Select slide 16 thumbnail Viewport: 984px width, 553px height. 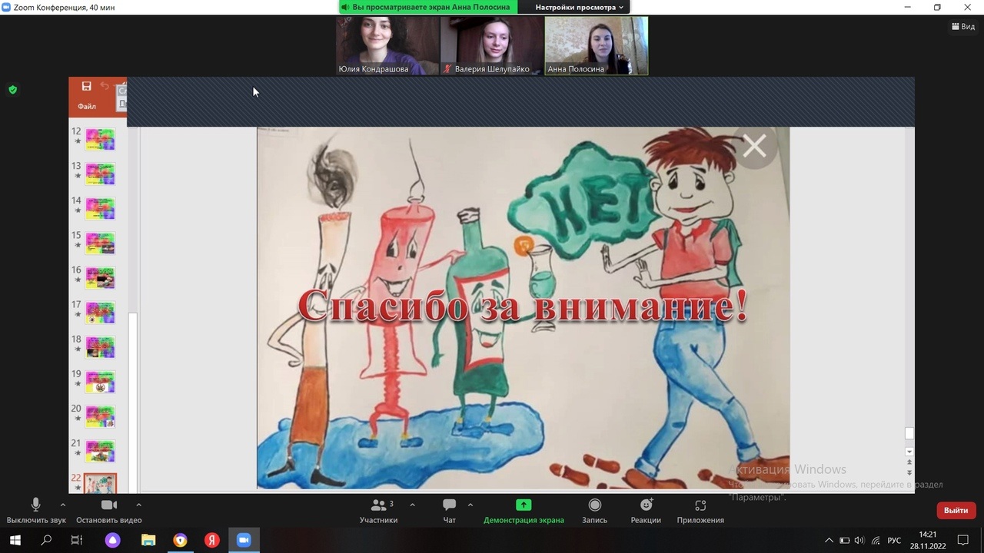pos(100,277)
